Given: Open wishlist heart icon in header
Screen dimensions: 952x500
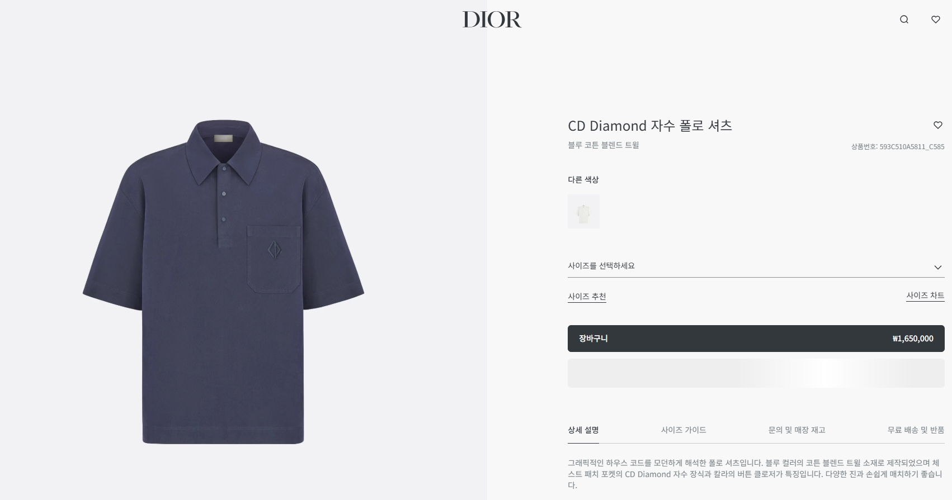Looking at the screenshot, I should (x=935, y=20).
